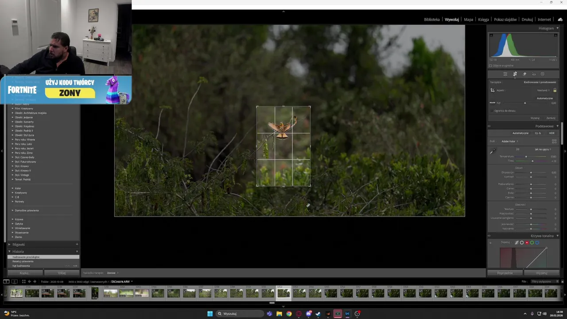Clear history with the Historia X icon

click(x=77, y=252)
